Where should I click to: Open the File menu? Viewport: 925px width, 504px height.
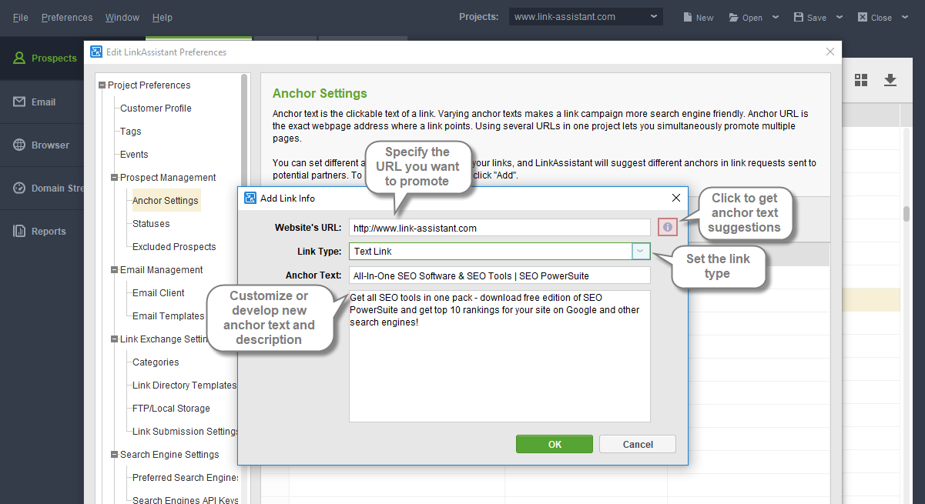[20, 17]
